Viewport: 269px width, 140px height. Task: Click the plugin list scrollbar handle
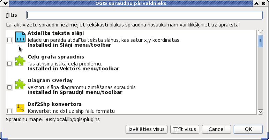point(260,41)
